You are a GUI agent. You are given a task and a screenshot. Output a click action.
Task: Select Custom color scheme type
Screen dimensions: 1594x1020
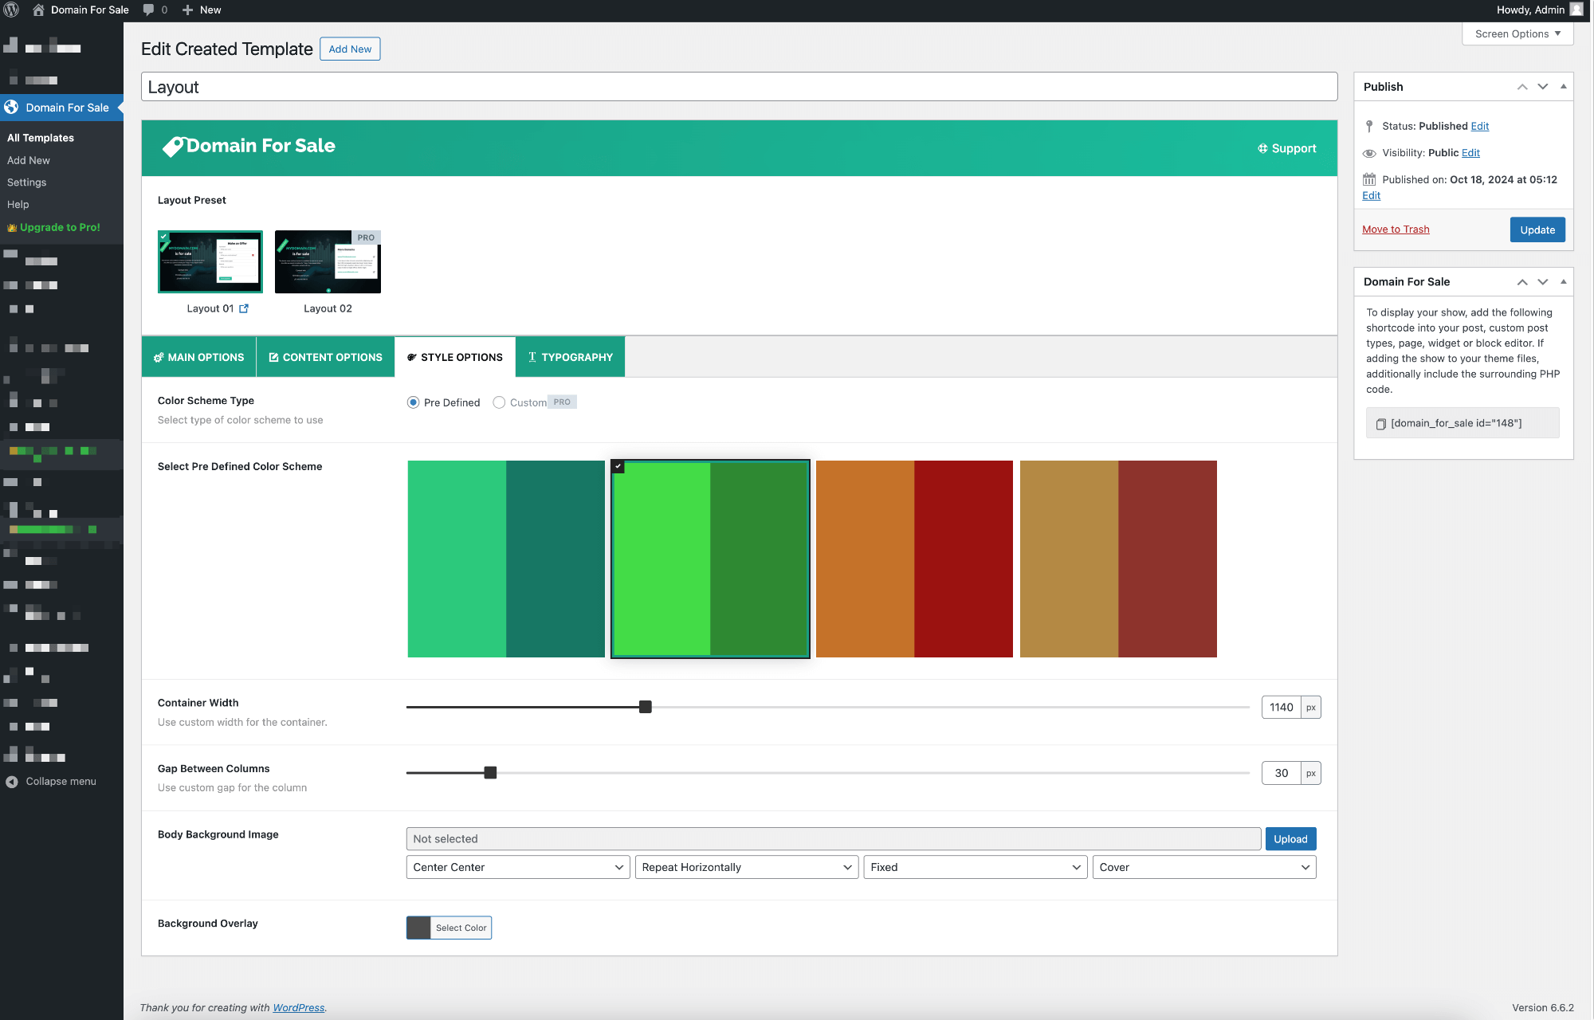click(x=499, y=402)
